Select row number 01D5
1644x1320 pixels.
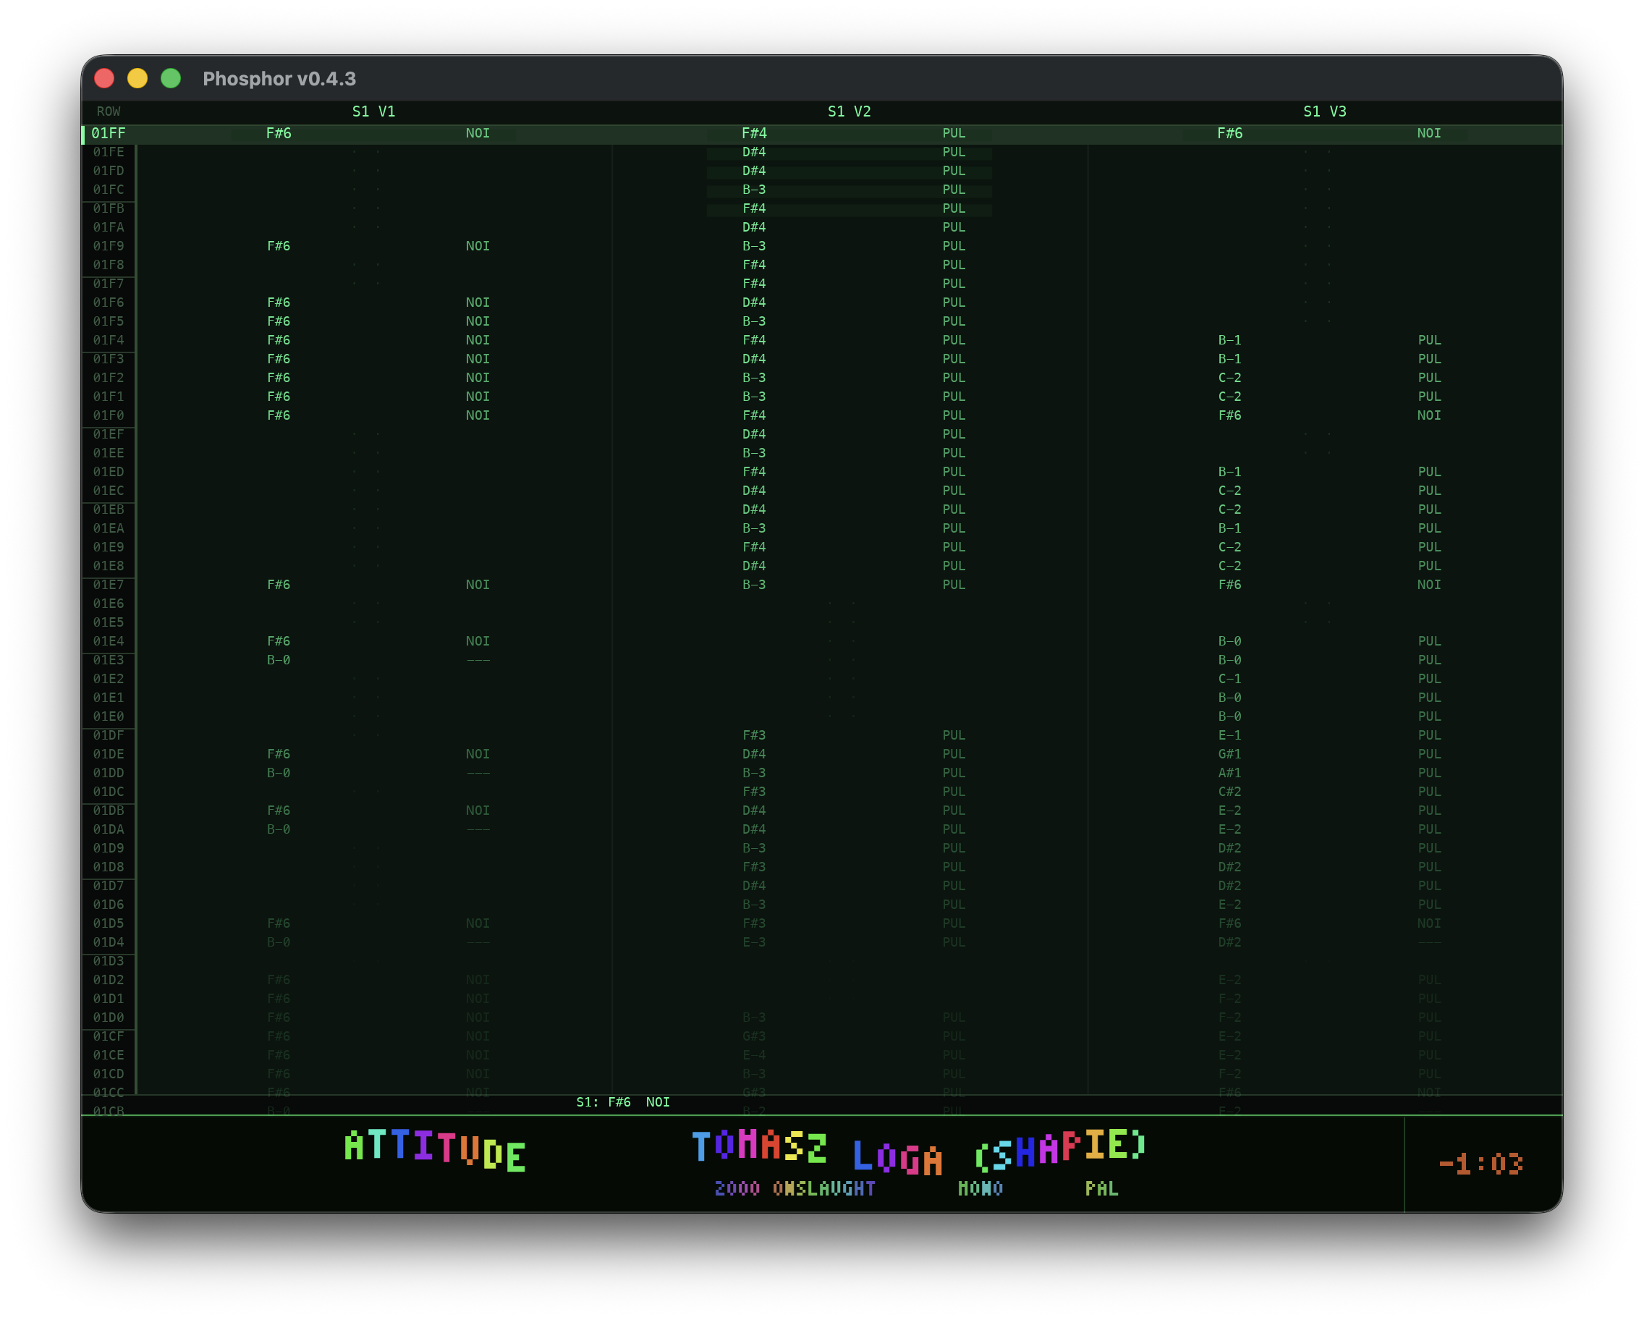click(109, 923)
